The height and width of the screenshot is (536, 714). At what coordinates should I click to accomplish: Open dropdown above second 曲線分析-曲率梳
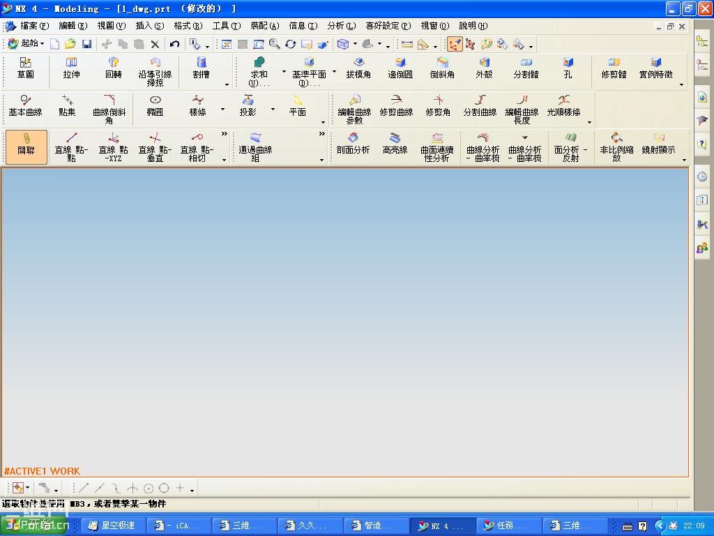tap(525, 137)
